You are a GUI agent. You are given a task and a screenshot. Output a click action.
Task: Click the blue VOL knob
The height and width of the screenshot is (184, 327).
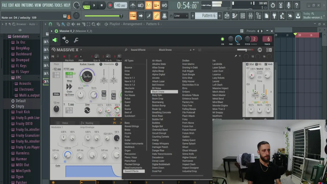238,39
